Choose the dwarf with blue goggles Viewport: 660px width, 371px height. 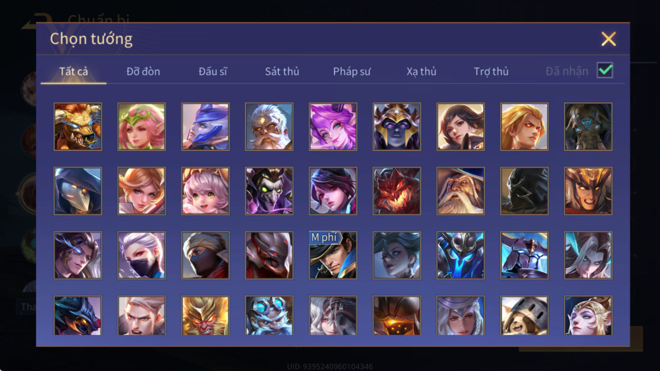click(269, 316)
